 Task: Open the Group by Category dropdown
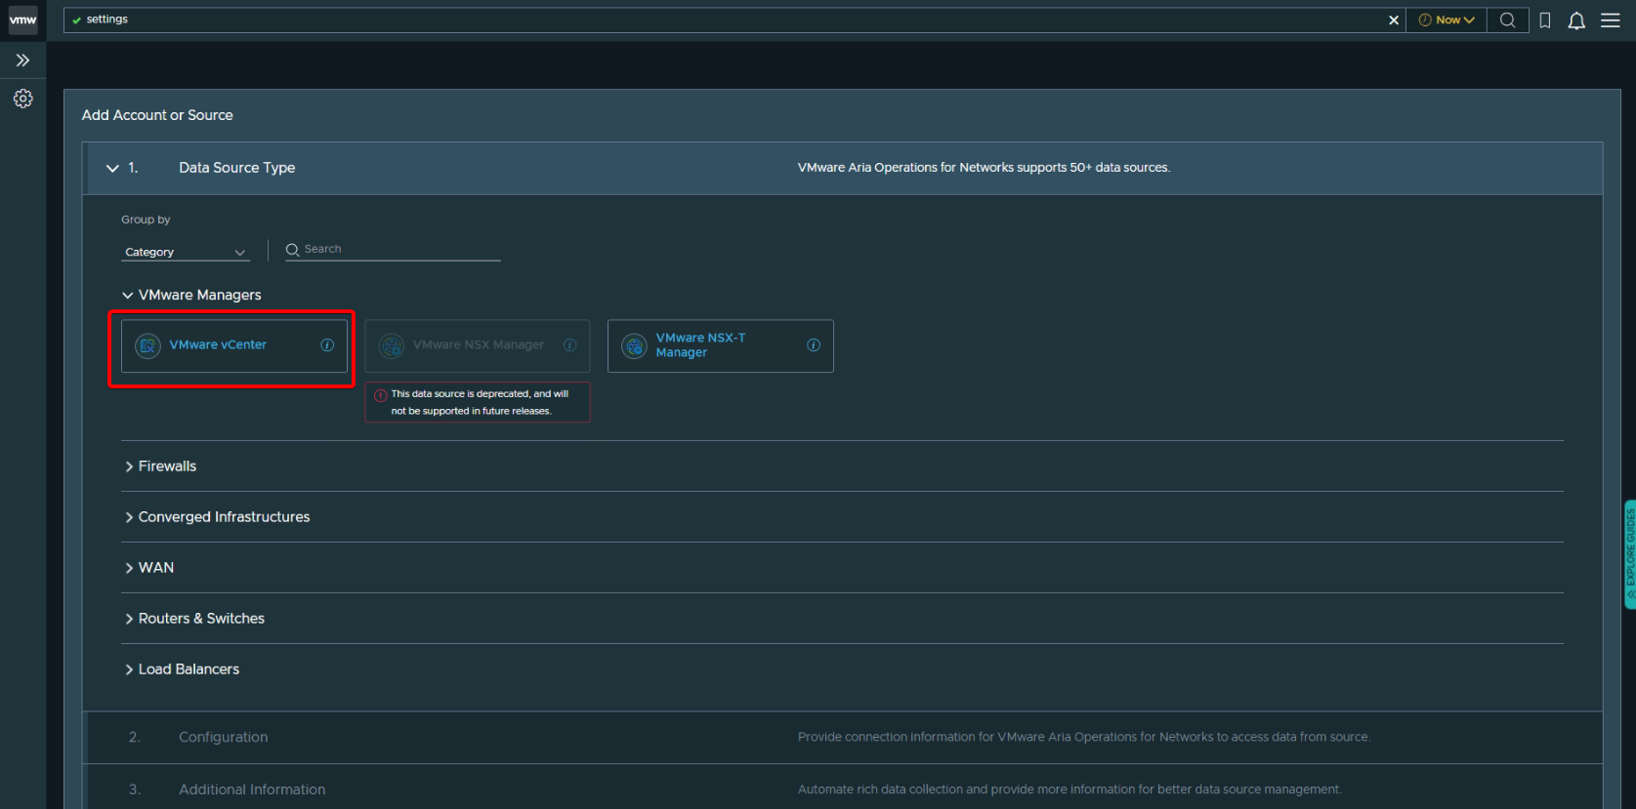click(185, 252)
